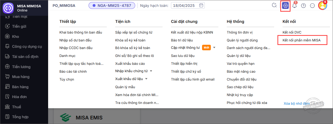
Task: Click Tổng hợp sidebar icon
Action: point(7,117)
